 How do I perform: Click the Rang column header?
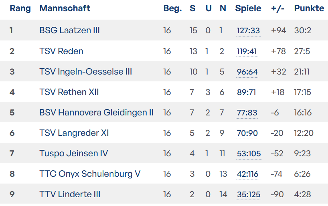20,9
